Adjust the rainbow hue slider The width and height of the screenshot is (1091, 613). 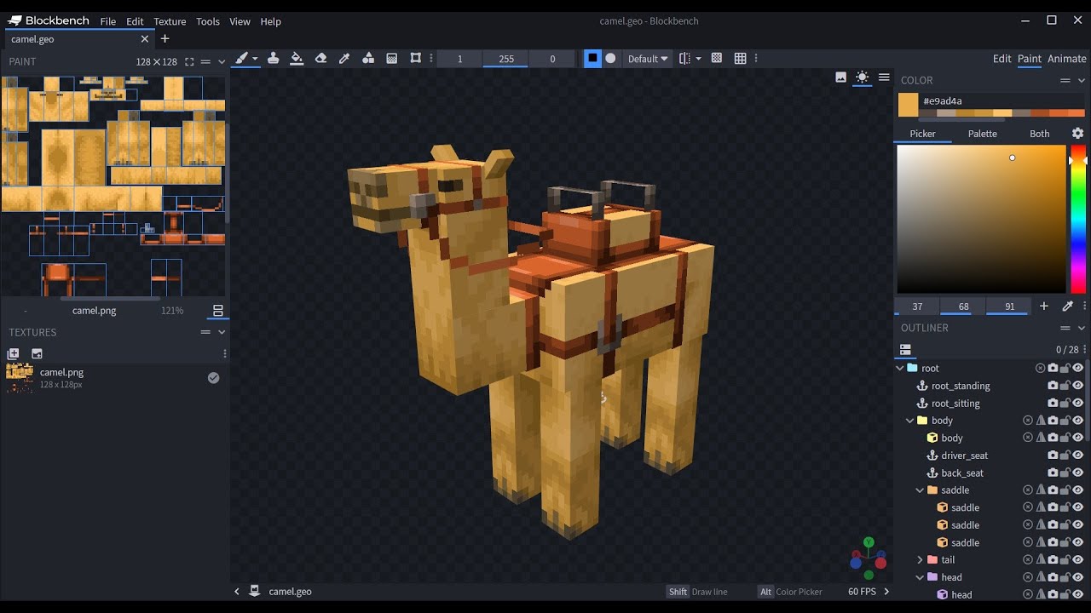coord(1078,219)
